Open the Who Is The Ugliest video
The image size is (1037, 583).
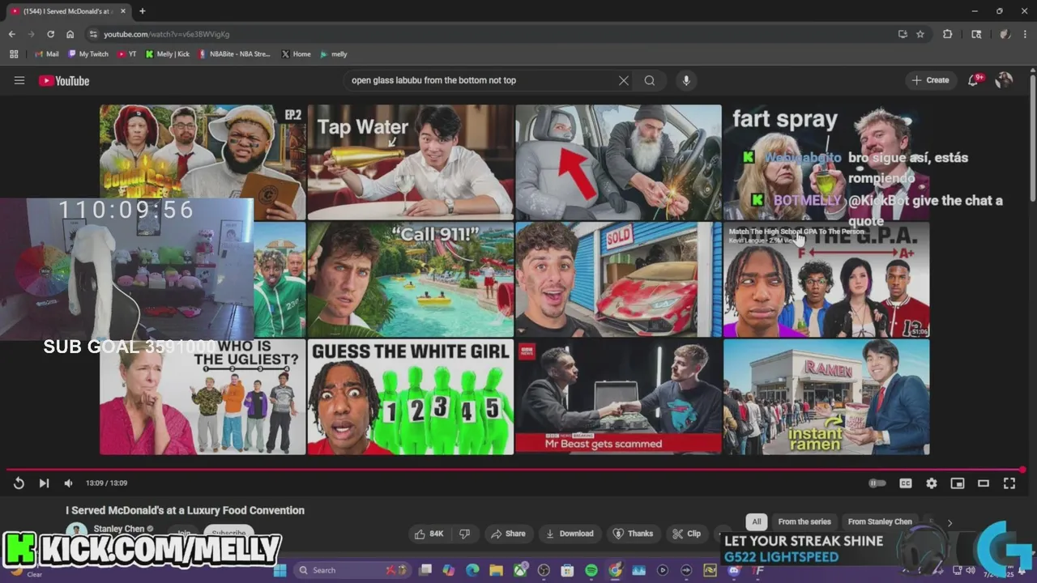tap(203, 397)
